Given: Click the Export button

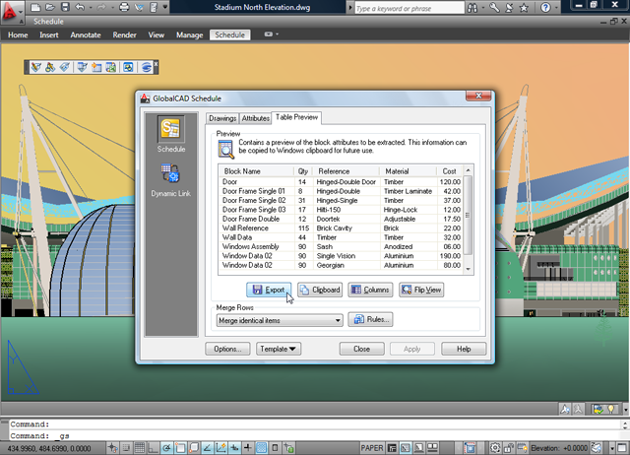Looking at the screenshot, I should (269, 290).
